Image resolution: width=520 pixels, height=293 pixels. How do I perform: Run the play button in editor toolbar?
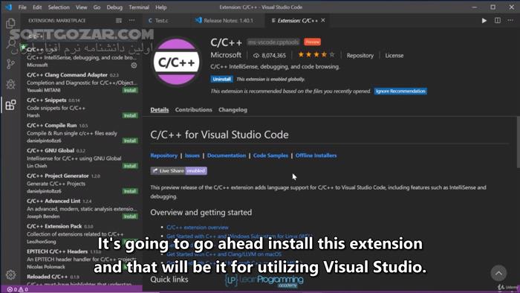[x=484, y=21]
